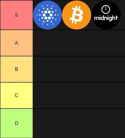Click the yellow C tier label
Screen dimensions: 125x138
[x=16, y=95]
